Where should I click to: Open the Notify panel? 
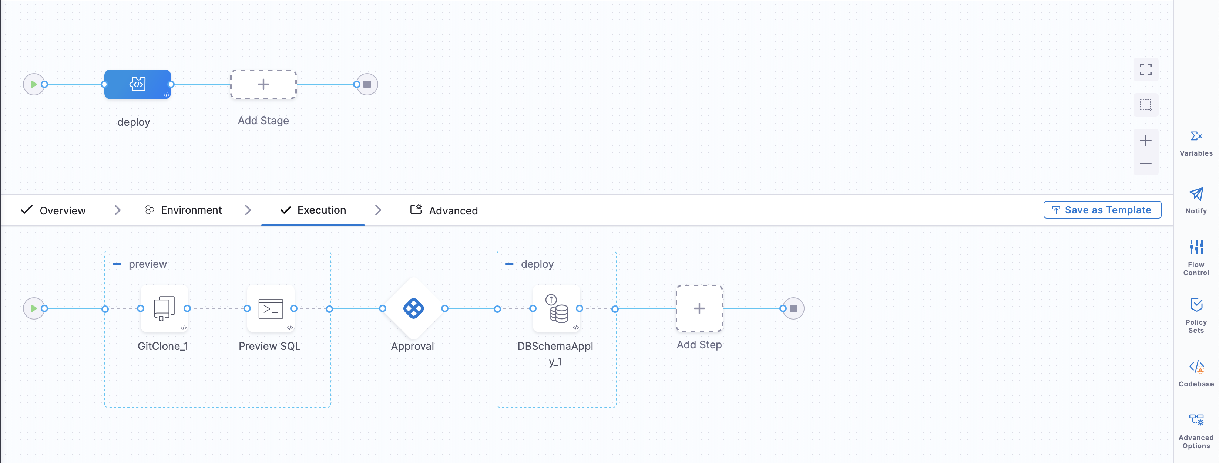1196,201
